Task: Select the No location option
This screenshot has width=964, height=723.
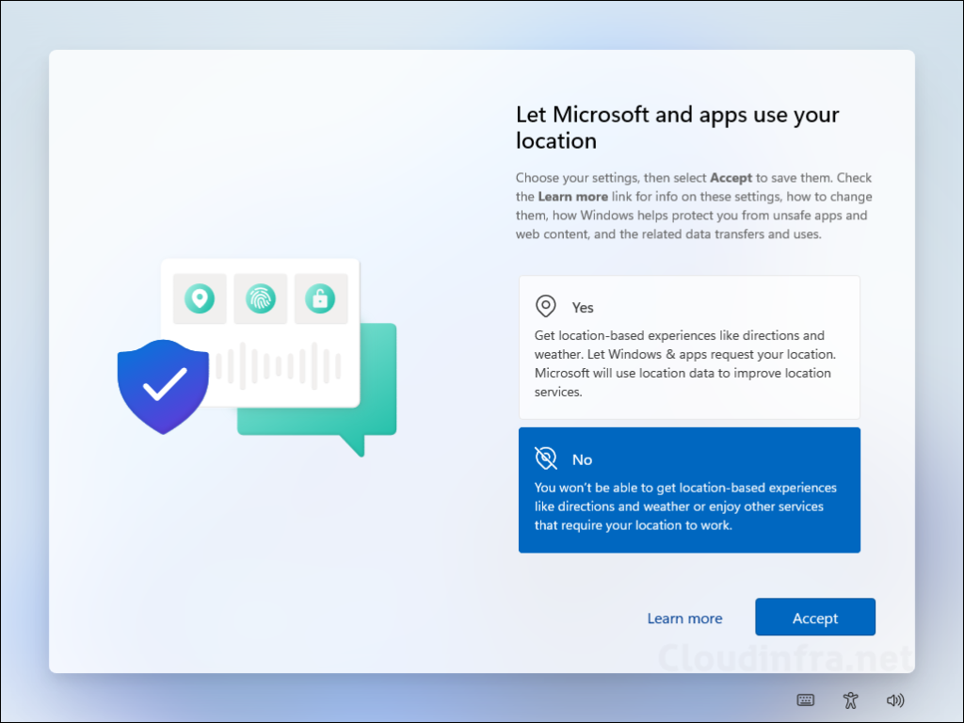Action: click(689, 490)
